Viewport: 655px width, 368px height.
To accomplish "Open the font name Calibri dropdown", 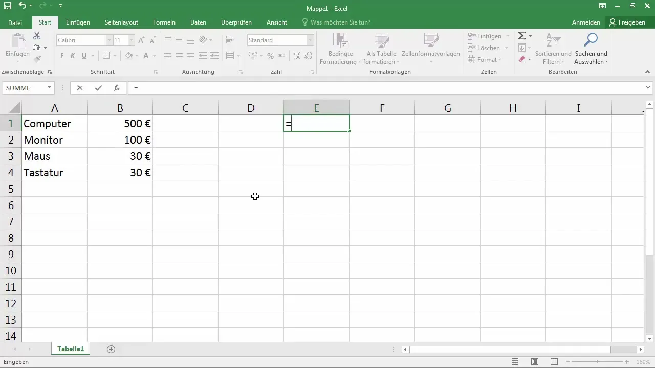I will pos(109,40).
